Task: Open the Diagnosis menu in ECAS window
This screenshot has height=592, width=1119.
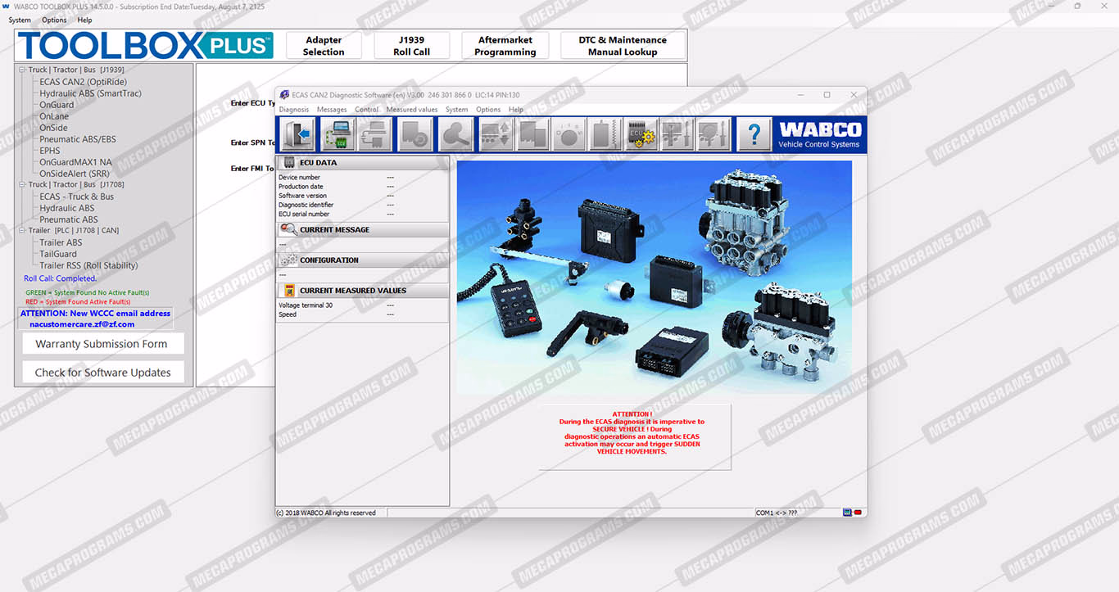Action: click(294, 110)
